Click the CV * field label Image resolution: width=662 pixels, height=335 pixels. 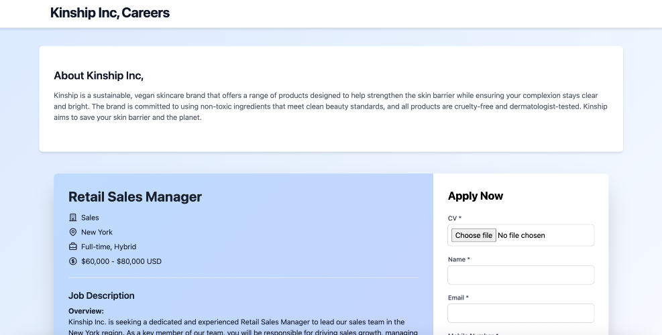coord(455,218)
